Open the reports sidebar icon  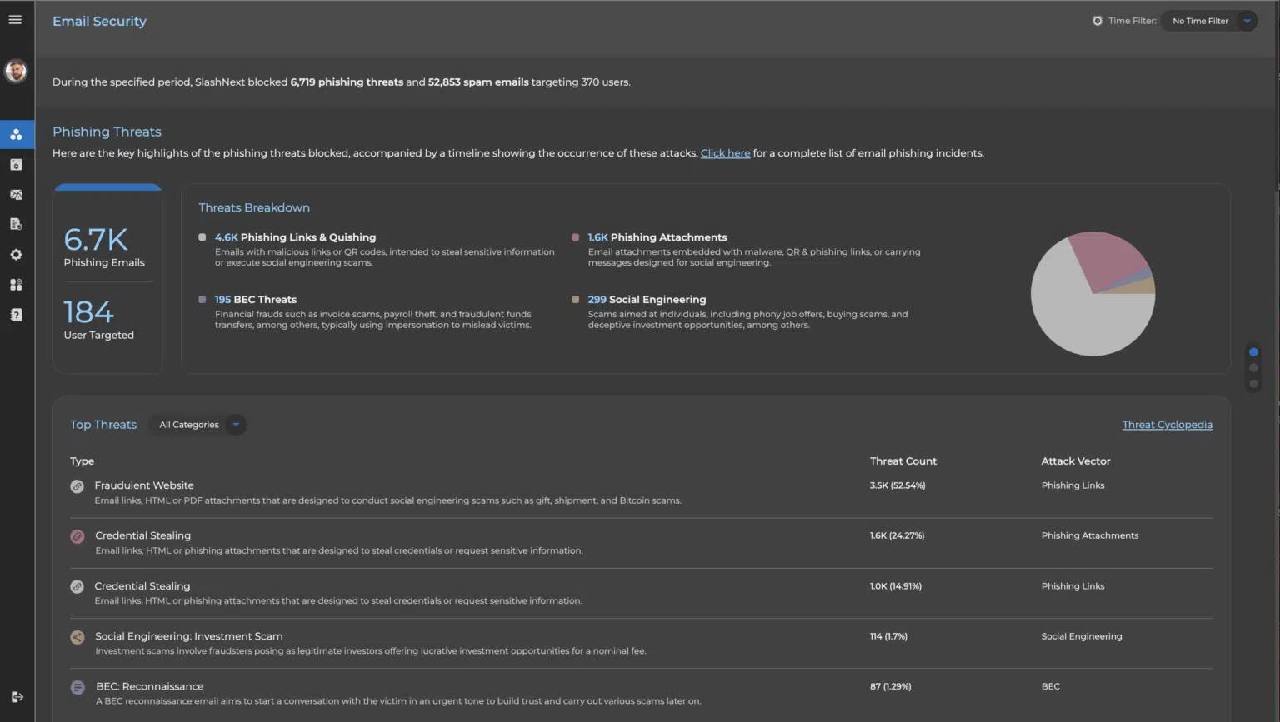point(16,223)
